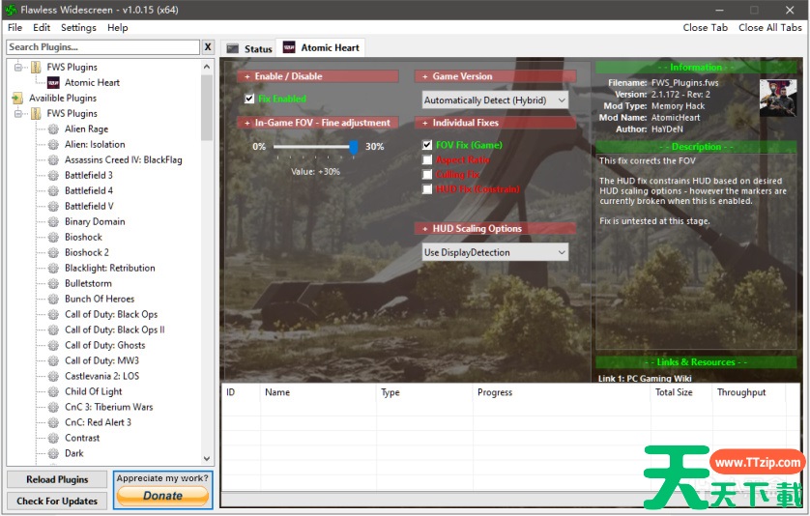Click the Throughput column header
The image size is (810, 516).
749,392
